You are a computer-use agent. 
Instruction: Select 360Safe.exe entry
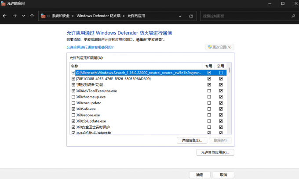pos(86,109)
